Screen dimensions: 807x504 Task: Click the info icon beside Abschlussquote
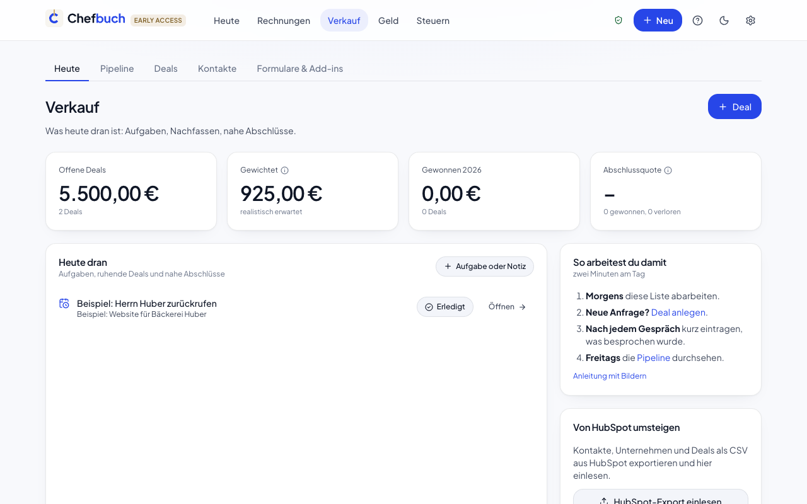tap(668, 170)
